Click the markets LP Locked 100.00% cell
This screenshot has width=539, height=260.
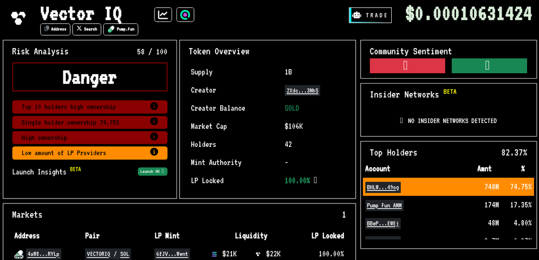pos(331,254)
